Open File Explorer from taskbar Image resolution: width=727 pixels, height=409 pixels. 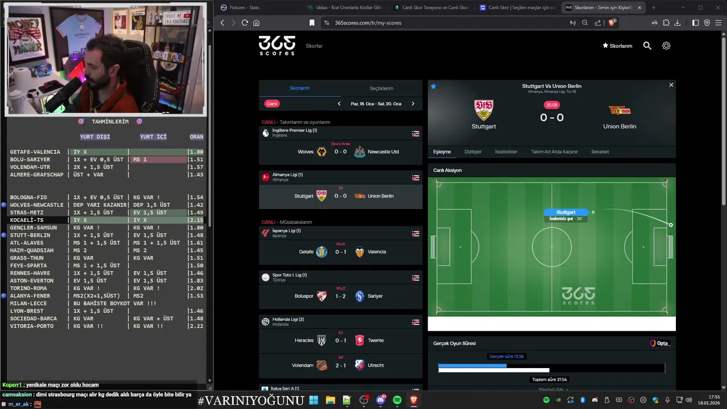coord(331,400)
